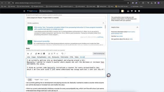Image resolution: width=164 pixels, height=92 pixels.
Task: Open the More formatting help link
Action: (x=82, y=57)
